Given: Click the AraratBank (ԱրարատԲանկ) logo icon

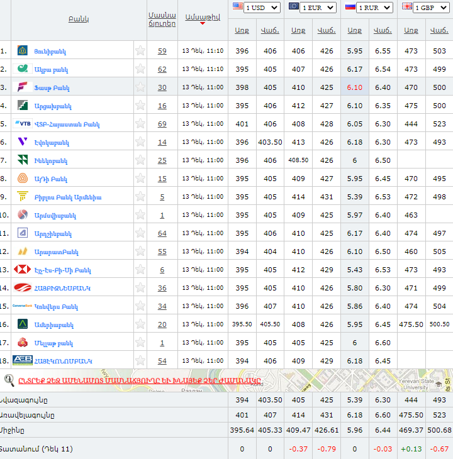Looking at the screenshot, I should [23, 251].
